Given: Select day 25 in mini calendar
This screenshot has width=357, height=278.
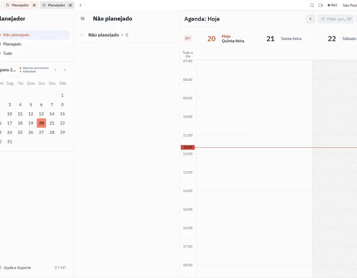Looking at the screenshot, I should 20,133.
